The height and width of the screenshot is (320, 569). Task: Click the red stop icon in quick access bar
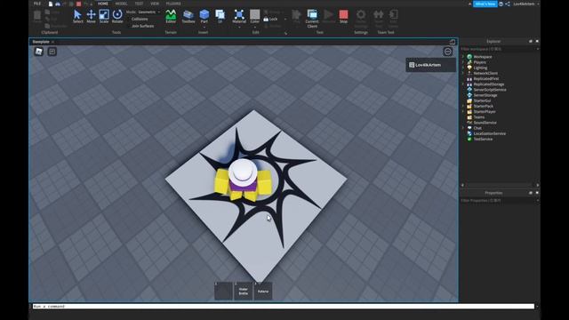pyautogui.click(x=79, y=4)
